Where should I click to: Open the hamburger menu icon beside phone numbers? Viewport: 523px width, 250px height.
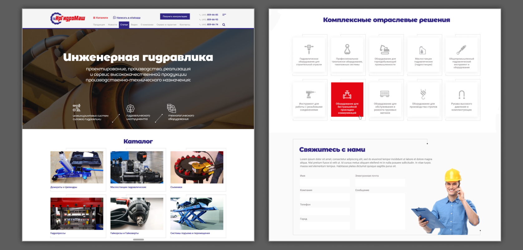click(224, 15)
